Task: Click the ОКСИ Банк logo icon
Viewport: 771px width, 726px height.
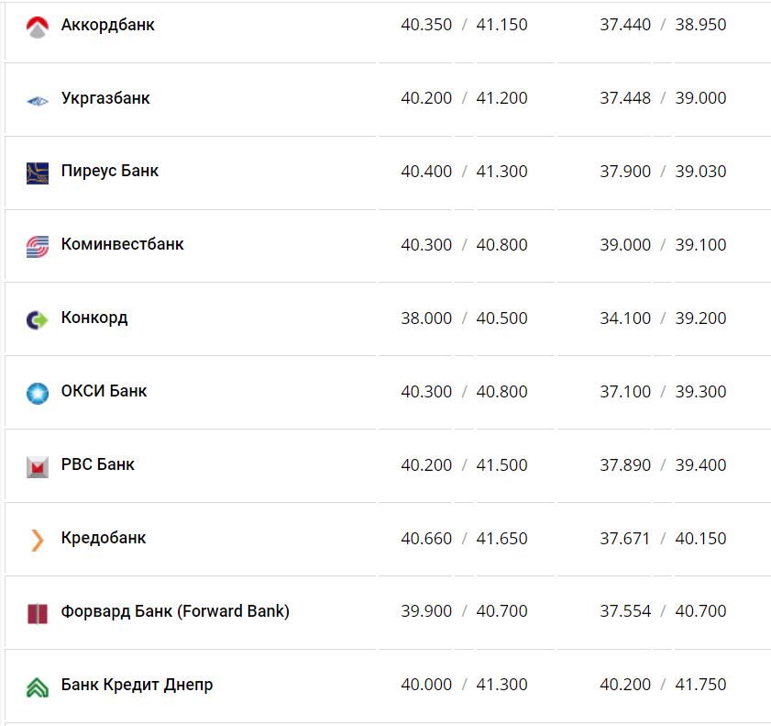Action: tap(37, 393)
